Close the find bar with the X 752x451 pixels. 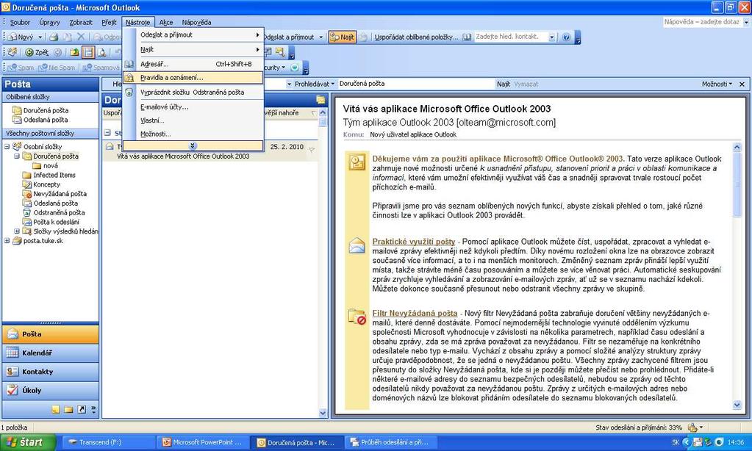pyautogui.click(x=742, y=84)
